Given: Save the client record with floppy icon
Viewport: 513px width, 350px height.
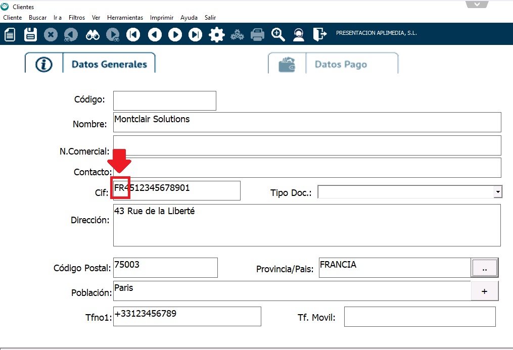Looking at the screenshot, I should [x=30, y=35].
